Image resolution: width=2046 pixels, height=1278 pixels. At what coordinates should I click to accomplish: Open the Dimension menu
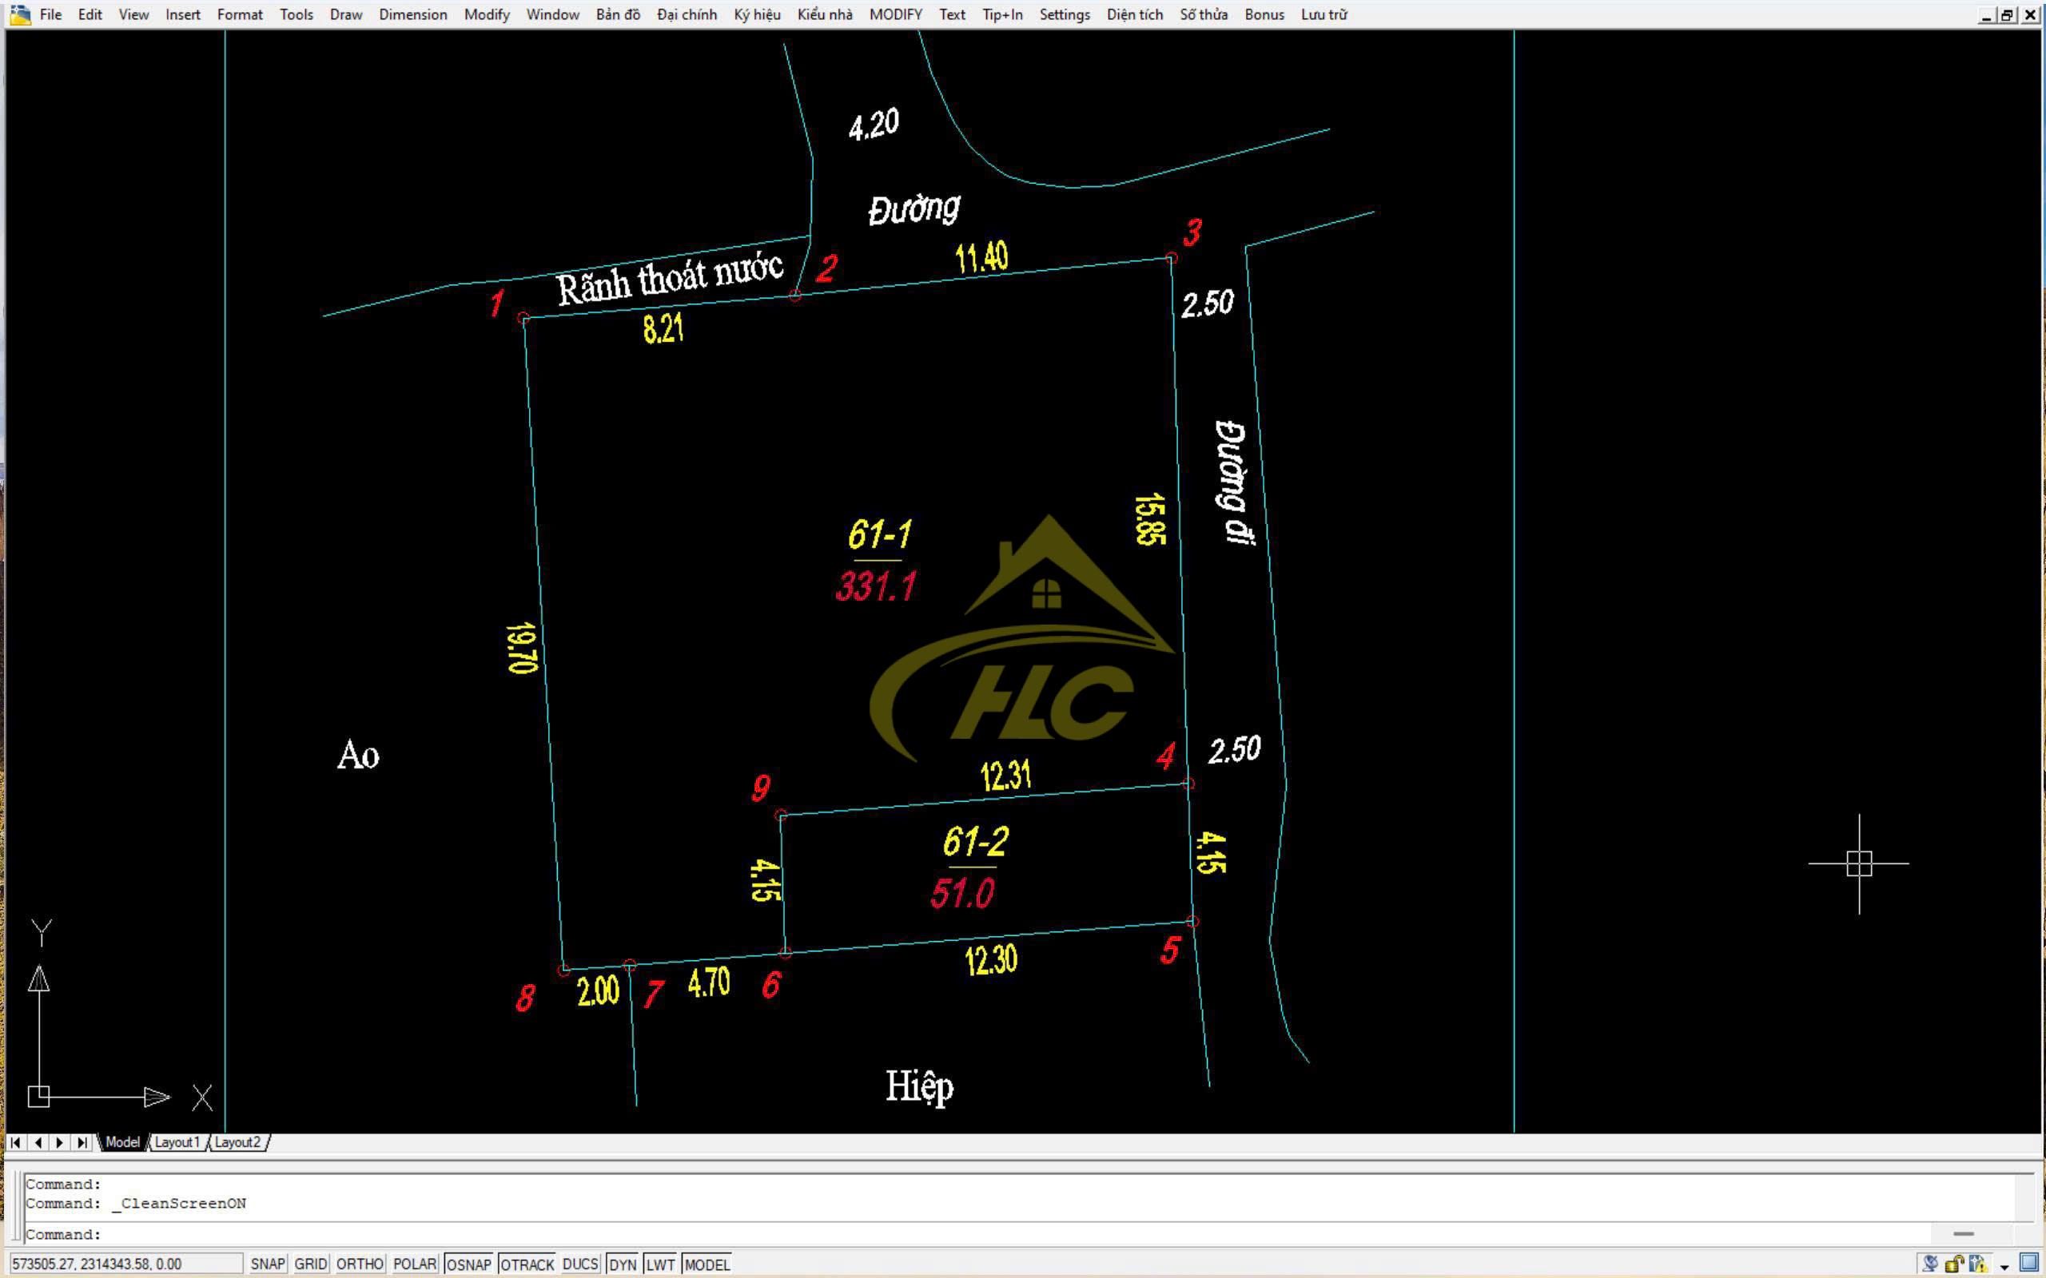click(412, 14)
